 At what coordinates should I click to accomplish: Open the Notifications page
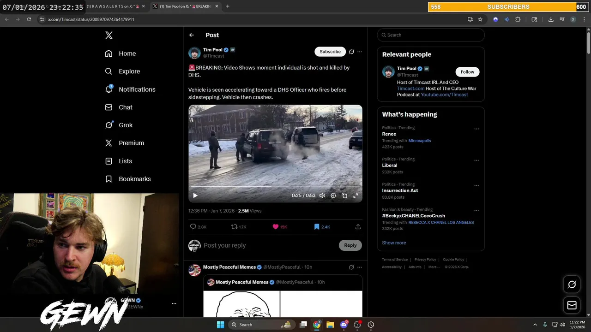(130, 89)
